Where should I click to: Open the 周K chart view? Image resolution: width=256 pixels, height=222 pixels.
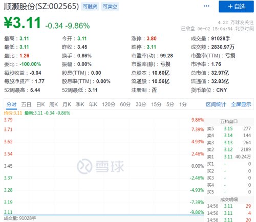coord(53,104)
